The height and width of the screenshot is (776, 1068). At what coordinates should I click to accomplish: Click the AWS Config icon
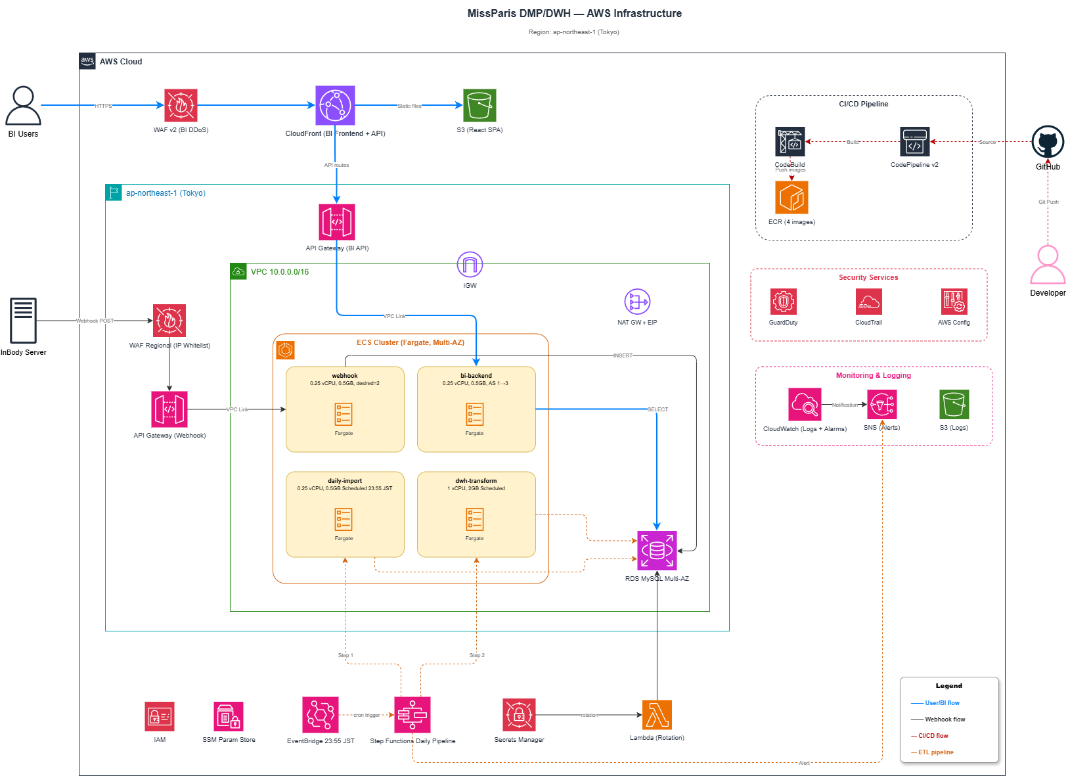[x=954, y=302]
